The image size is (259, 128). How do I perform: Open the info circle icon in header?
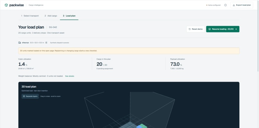click(226, 5)
